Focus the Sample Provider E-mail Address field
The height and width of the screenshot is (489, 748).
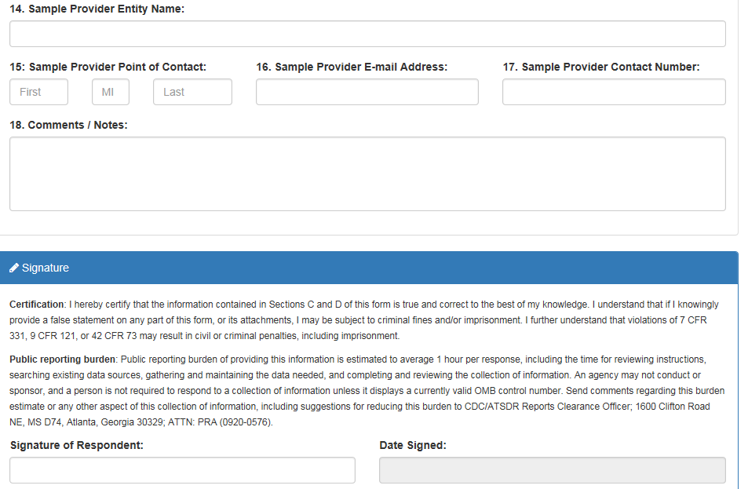(x=367, y=92)
